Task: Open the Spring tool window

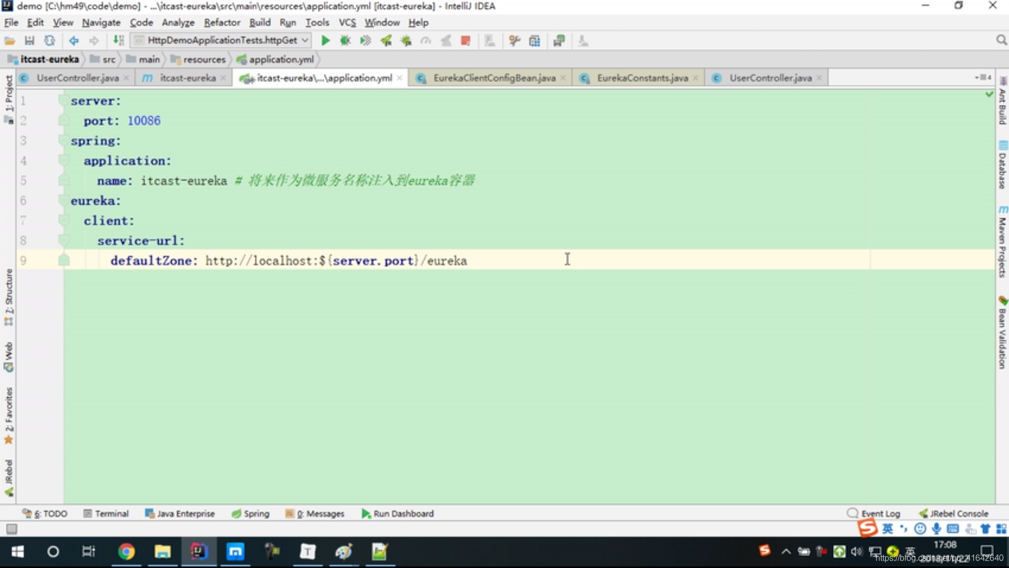Action: 251,514
